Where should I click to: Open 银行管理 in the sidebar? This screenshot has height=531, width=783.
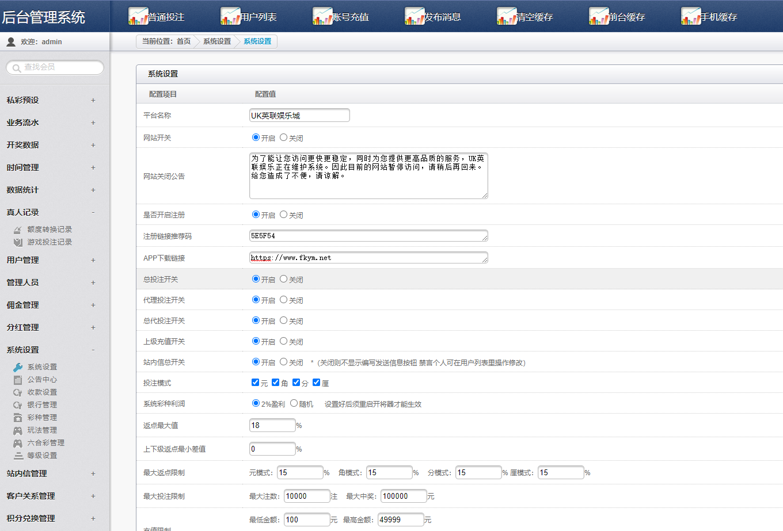click(x=42, y=405)
